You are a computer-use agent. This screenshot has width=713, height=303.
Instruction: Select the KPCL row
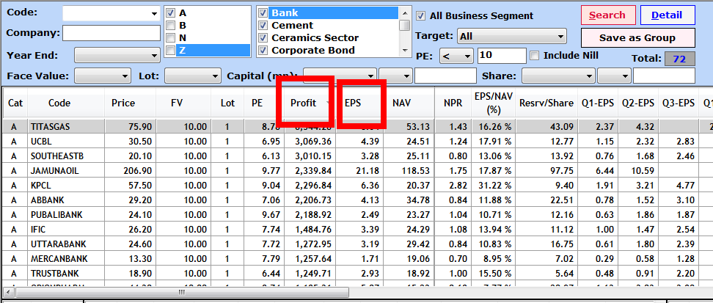[356, 185]
